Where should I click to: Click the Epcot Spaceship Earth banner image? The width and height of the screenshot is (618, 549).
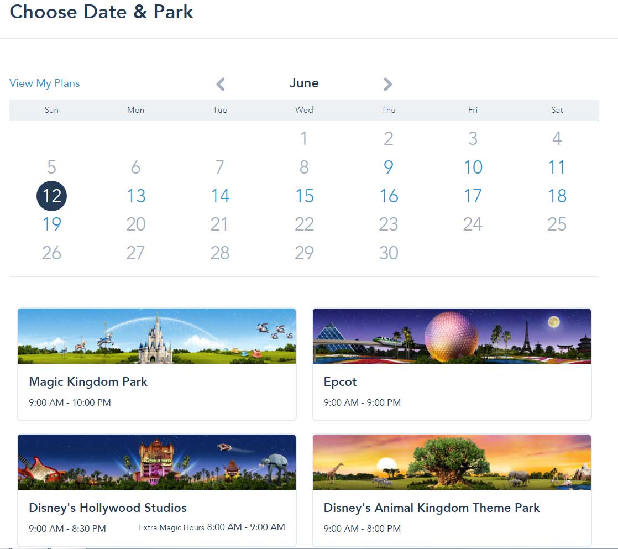point(452,336)
